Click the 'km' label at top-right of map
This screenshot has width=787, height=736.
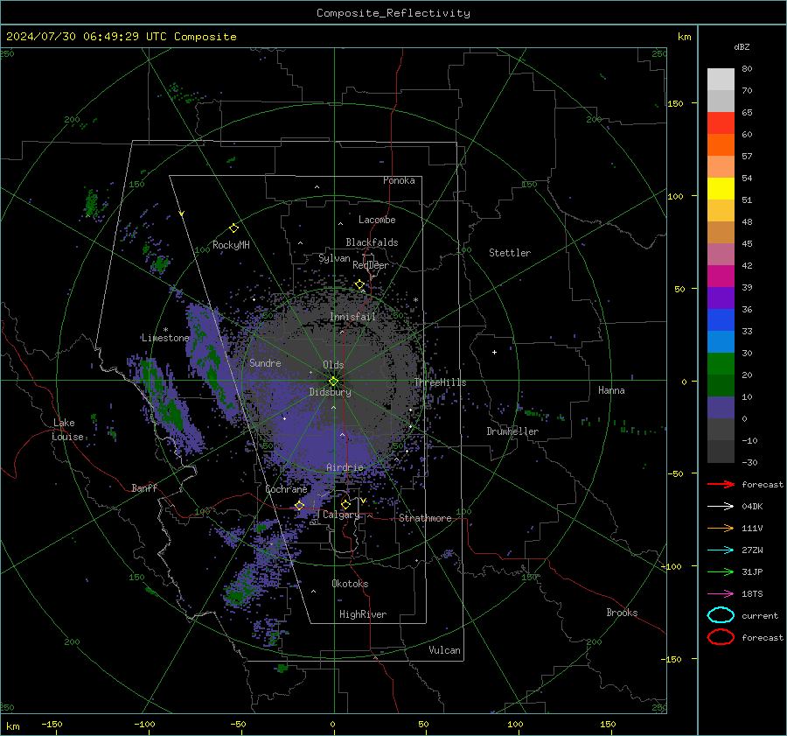pos(684,37)
